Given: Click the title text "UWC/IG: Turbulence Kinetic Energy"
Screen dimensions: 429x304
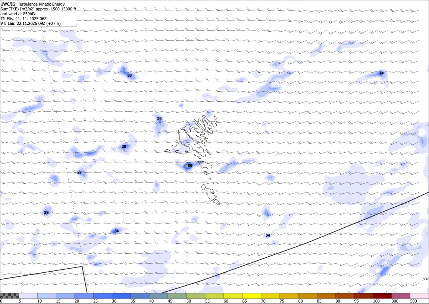Looking at the screenshot, I should (32, 4).
